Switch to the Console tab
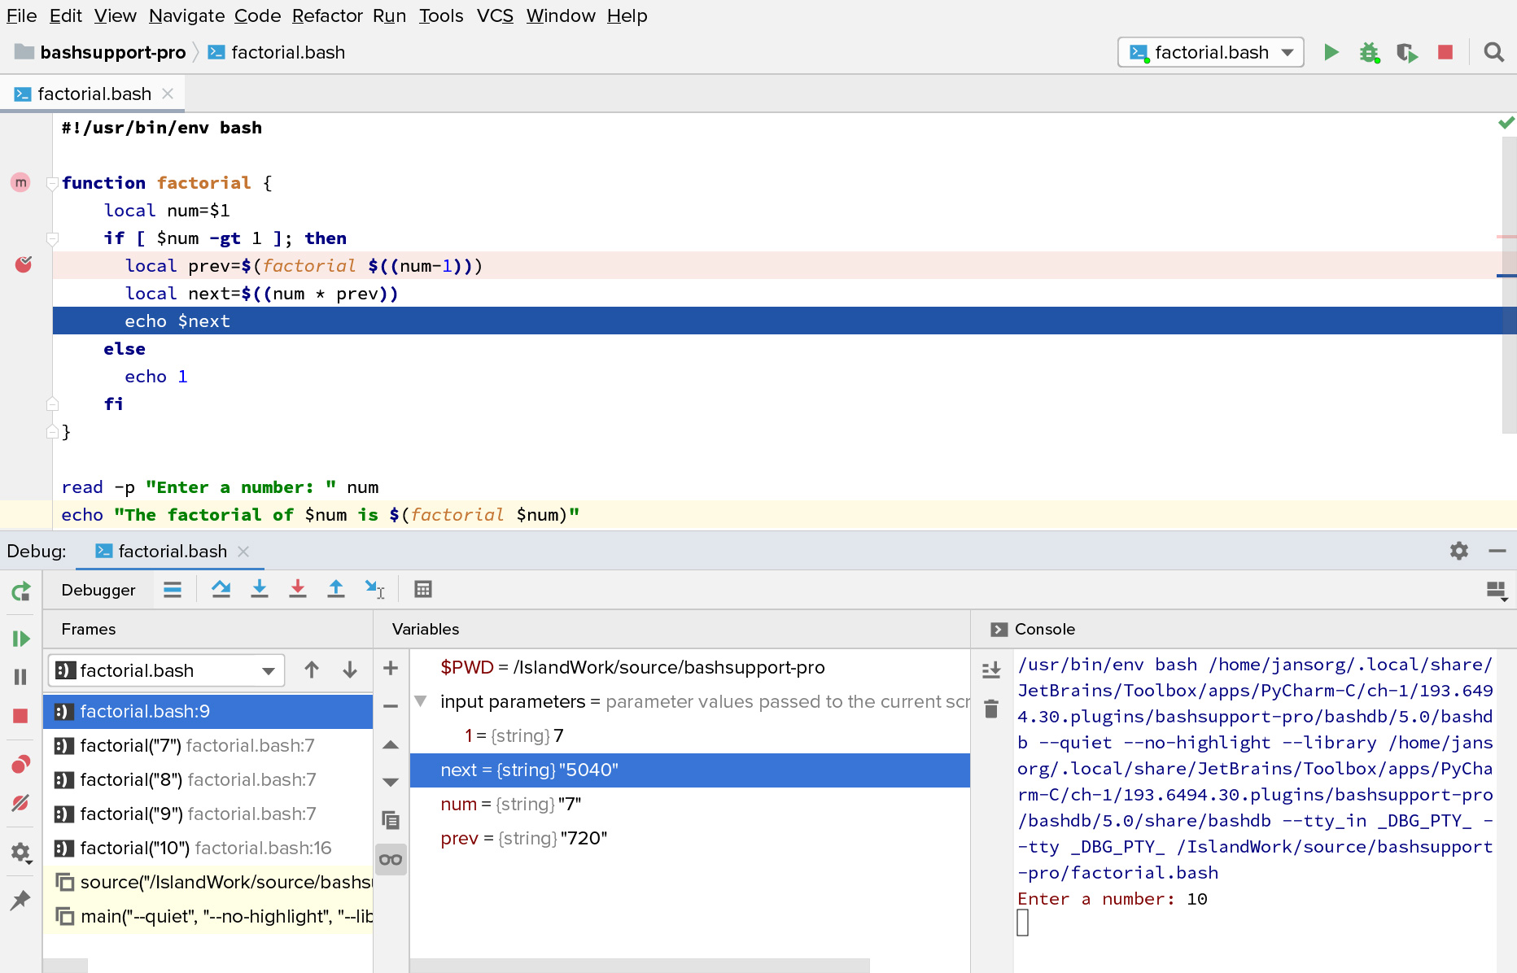1517x973 pixels. pos(1044,629)
